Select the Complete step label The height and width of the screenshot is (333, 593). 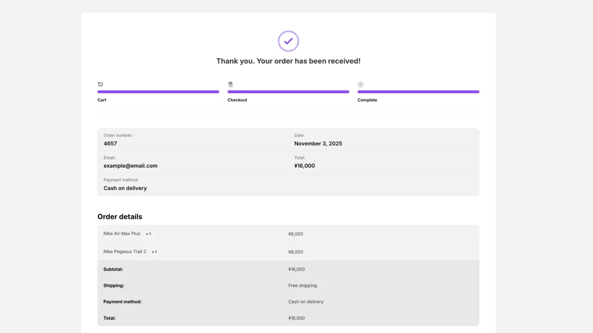pyautogui.click(x=367, y=100)
